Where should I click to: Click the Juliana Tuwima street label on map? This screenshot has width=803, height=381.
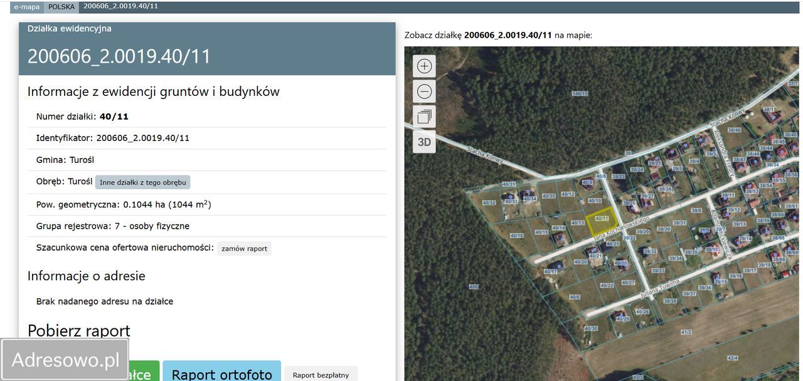click(x=660, y=290)
